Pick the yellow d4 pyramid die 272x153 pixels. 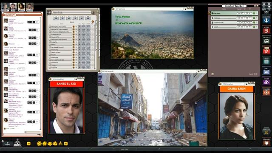point(60,144)
